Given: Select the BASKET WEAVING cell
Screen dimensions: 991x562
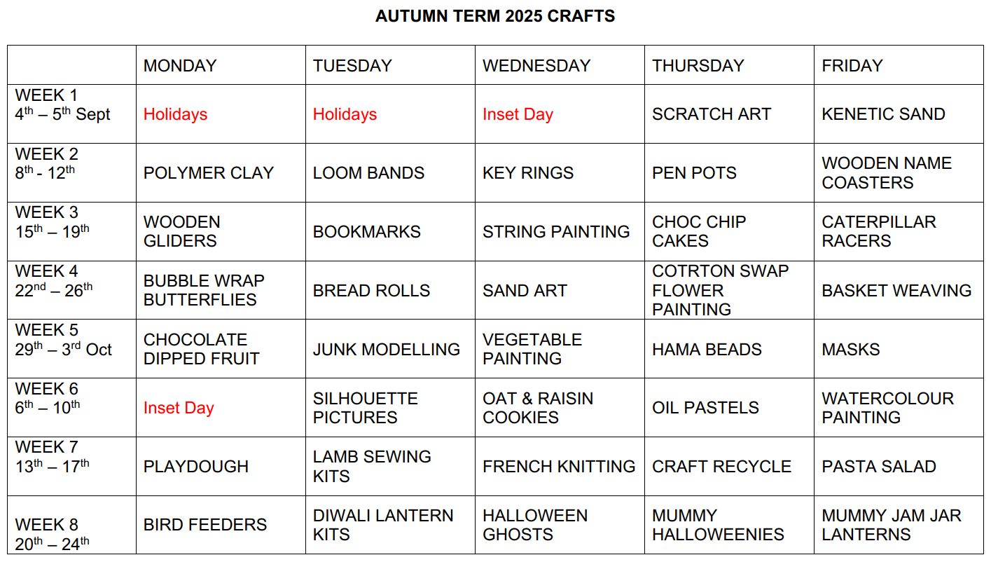Looking at the screenshot, I should [896, 290].
